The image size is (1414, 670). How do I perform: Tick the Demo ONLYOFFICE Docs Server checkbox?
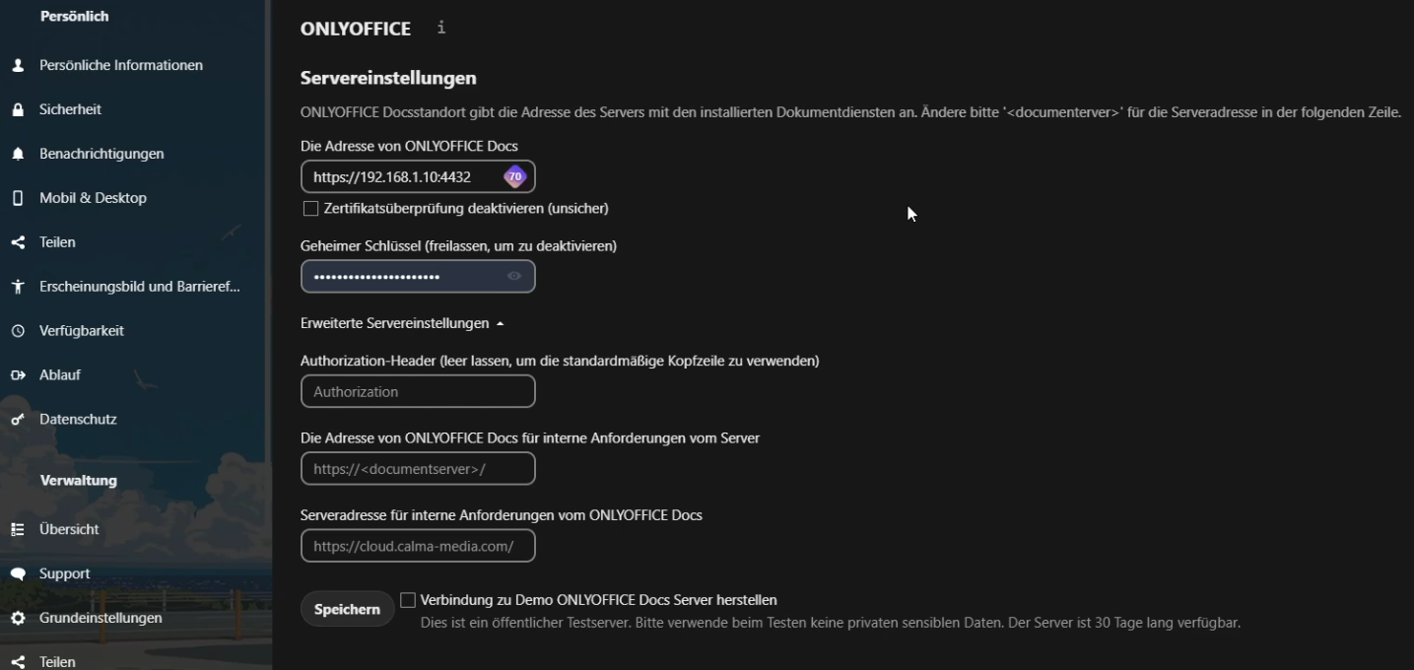(408, 600)
